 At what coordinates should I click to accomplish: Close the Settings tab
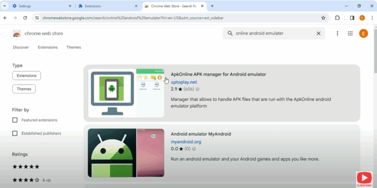[x=70, y=6]
